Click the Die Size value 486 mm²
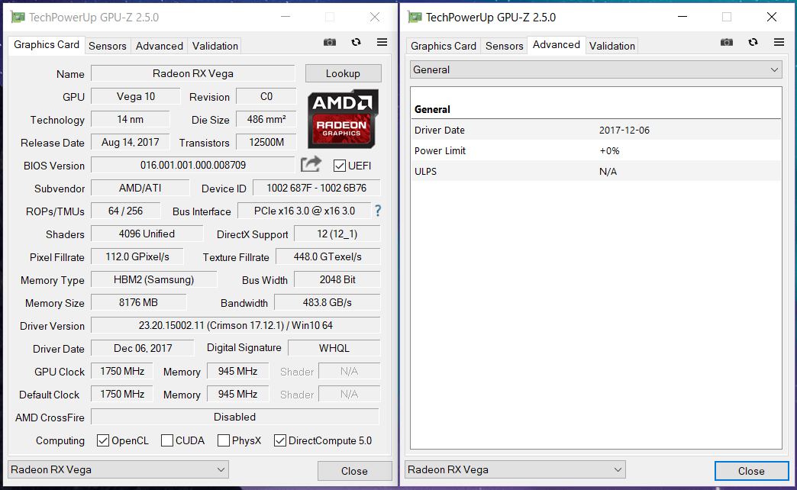The height and width of the screenshot is (490, 797). click(x=266, y=120)
